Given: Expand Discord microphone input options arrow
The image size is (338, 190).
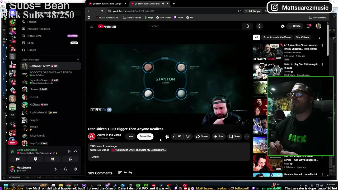Looking at the screenshot, I should click(x=60, y=169).
